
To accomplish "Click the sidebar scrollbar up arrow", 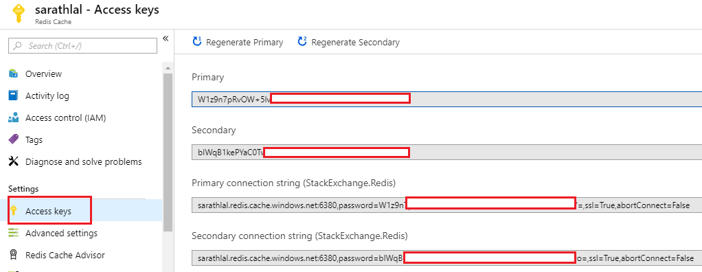I will pos(168,69).
